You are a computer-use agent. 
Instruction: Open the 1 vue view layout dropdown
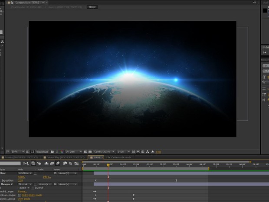coord(123,152)
